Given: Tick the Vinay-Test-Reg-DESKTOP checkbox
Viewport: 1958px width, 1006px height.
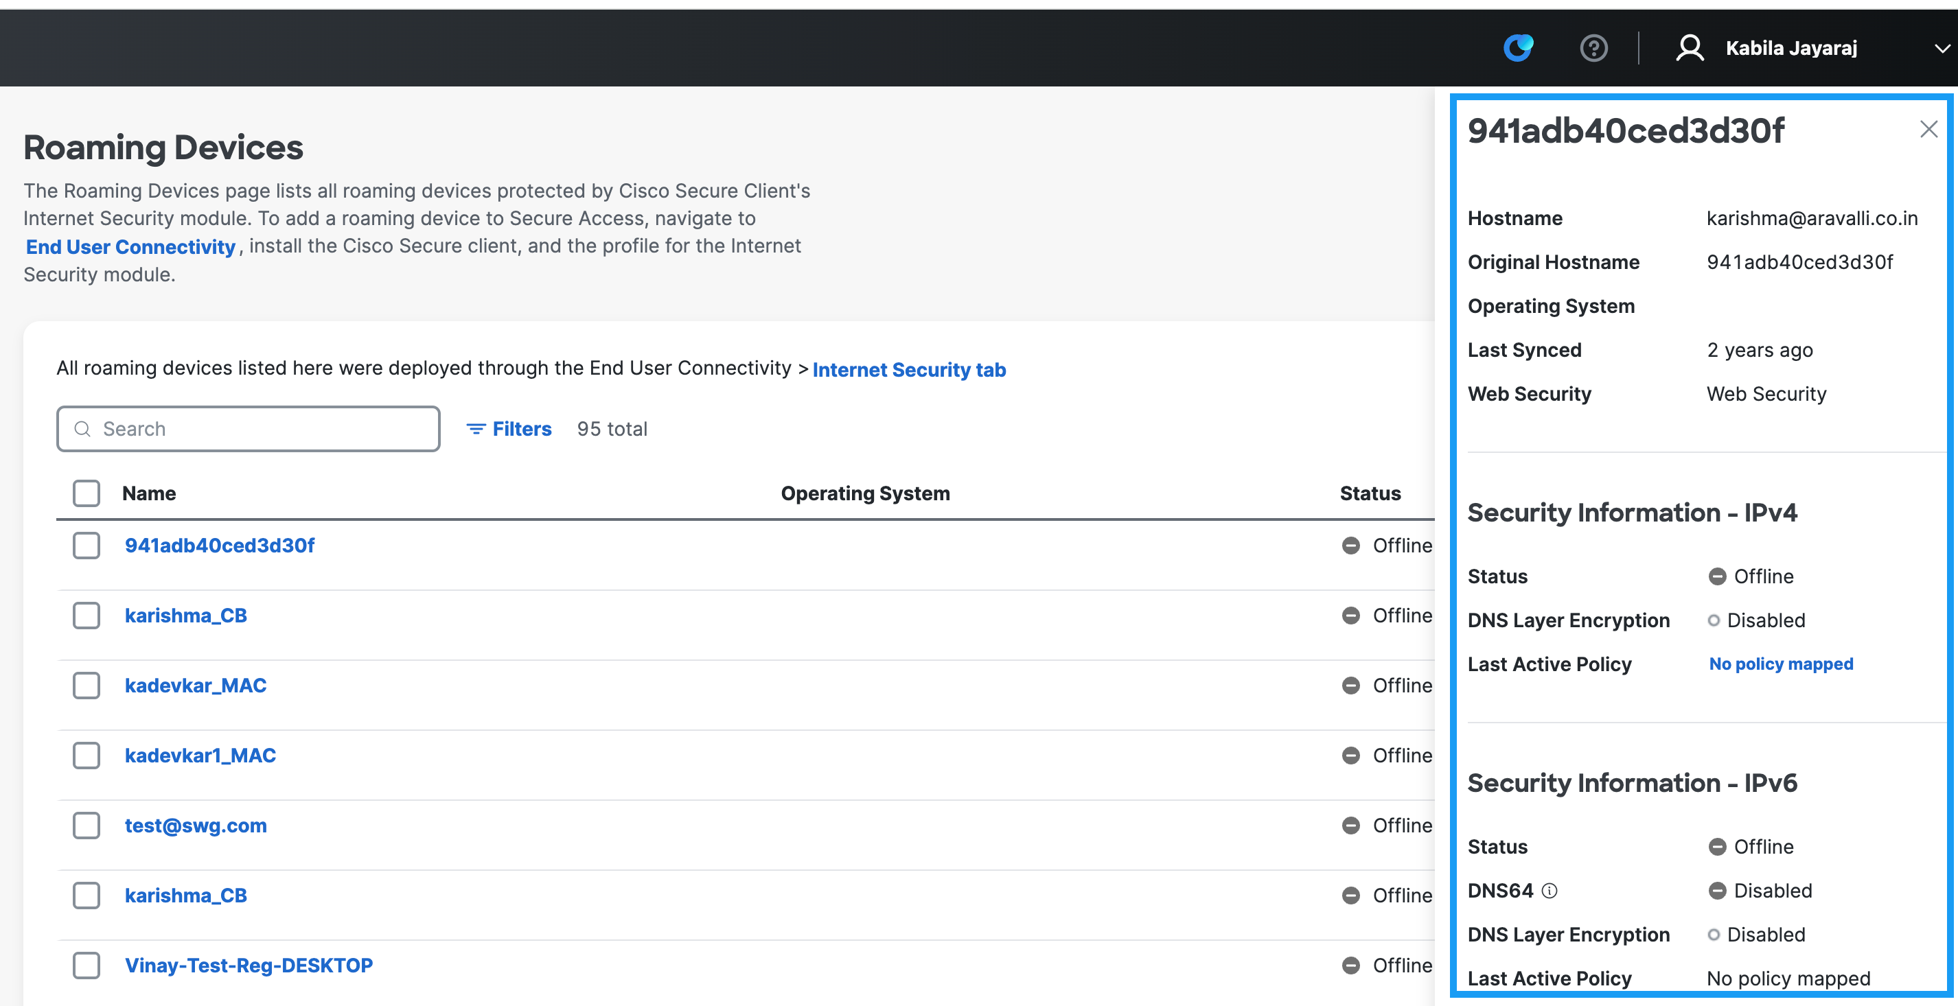Looking at the screenshot, I should point(87,965).
